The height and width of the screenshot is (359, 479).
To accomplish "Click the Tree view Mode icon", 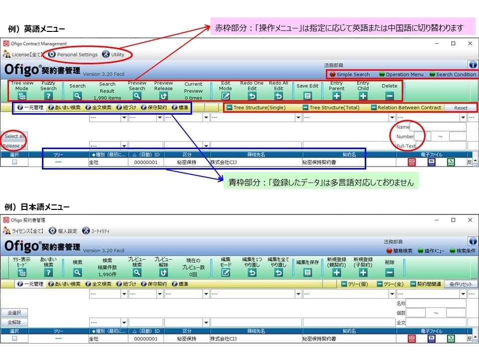I will point(22,96).
